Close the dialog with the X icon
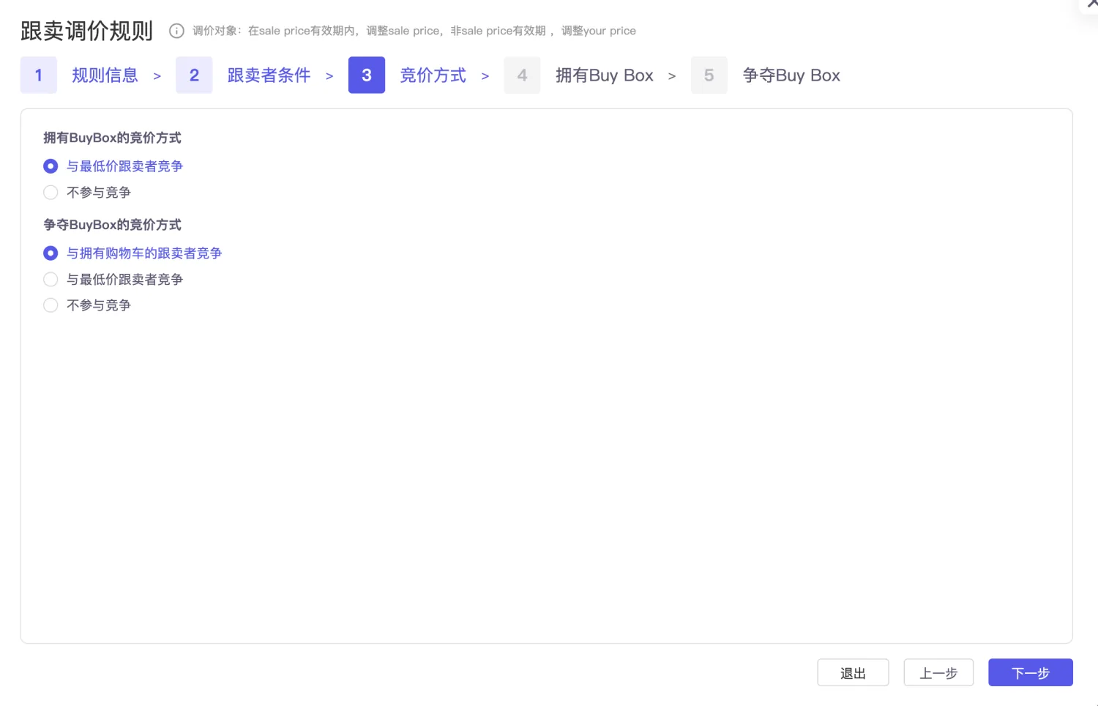1098x706 pixels. 1092,4
